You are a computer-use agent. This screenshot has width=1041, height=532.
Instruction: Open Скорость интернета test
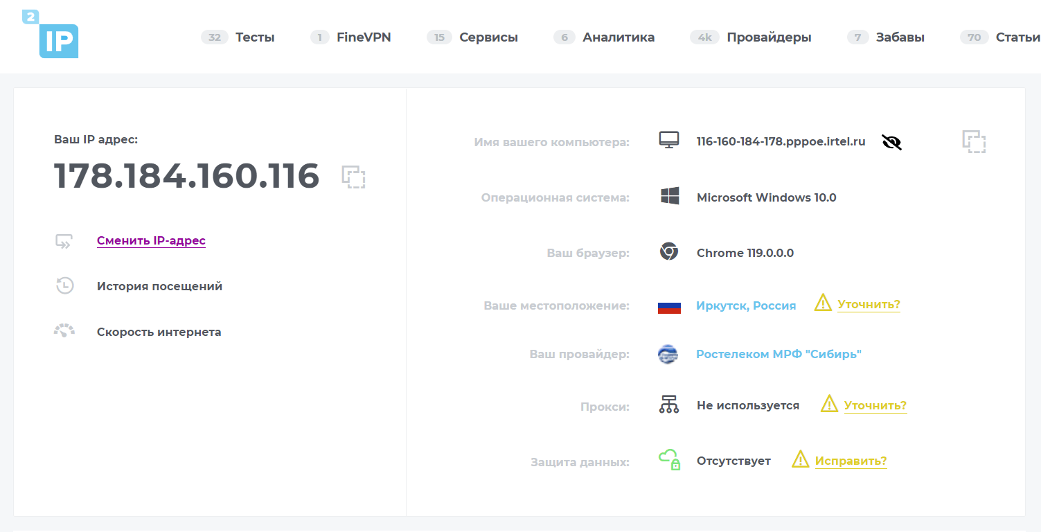(x=159, y=332)
